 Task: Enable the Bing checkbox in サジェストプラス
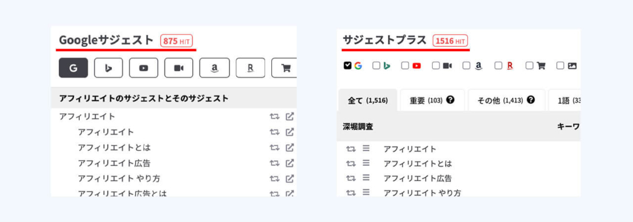(x=376, y=65)
